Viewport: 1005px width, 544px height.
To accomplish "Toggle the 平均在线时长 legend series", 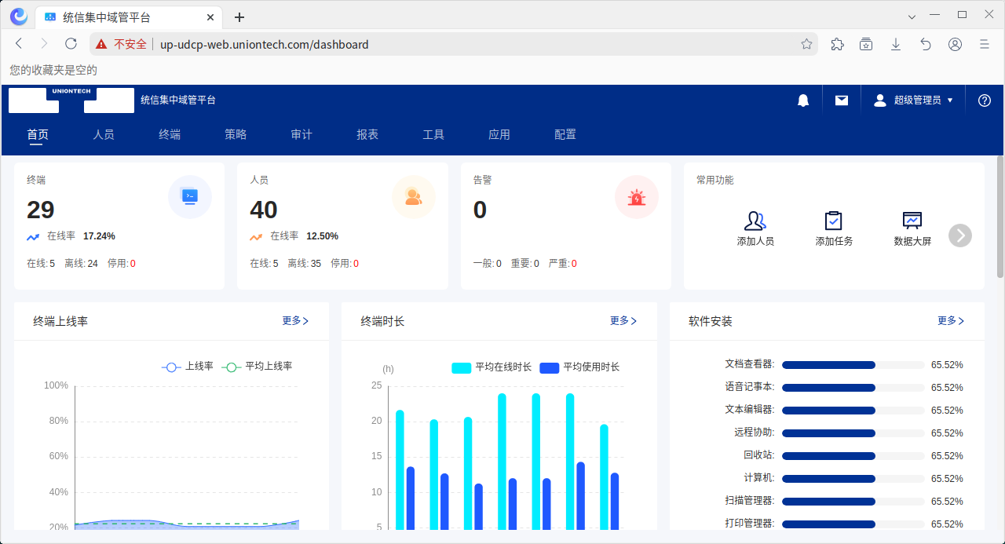I will pos(492,367).
